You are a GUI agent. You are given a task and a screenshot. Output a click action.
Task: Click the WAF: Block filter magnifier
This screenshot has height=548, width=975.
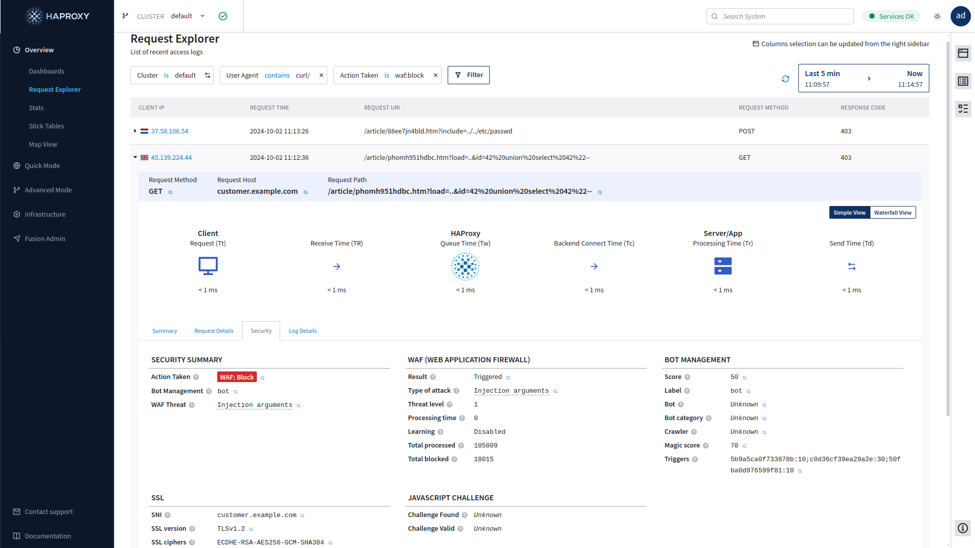(x=262, y=378)
